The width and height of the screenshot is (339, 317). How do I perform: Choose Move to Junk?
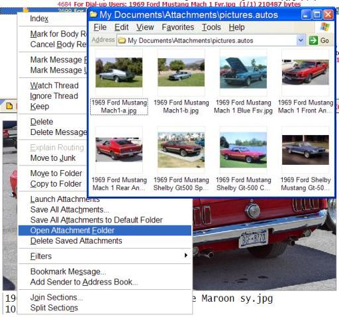point(53,158)
